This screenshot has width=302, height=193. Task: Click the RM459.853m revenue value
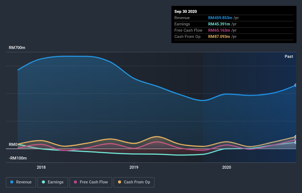pos(220,18)
